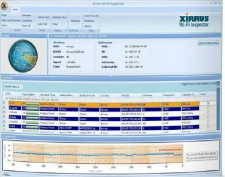This screenshot has height=177, width=225.
Task: Click the Connect/Disconnect button
Action: [208, 43]
